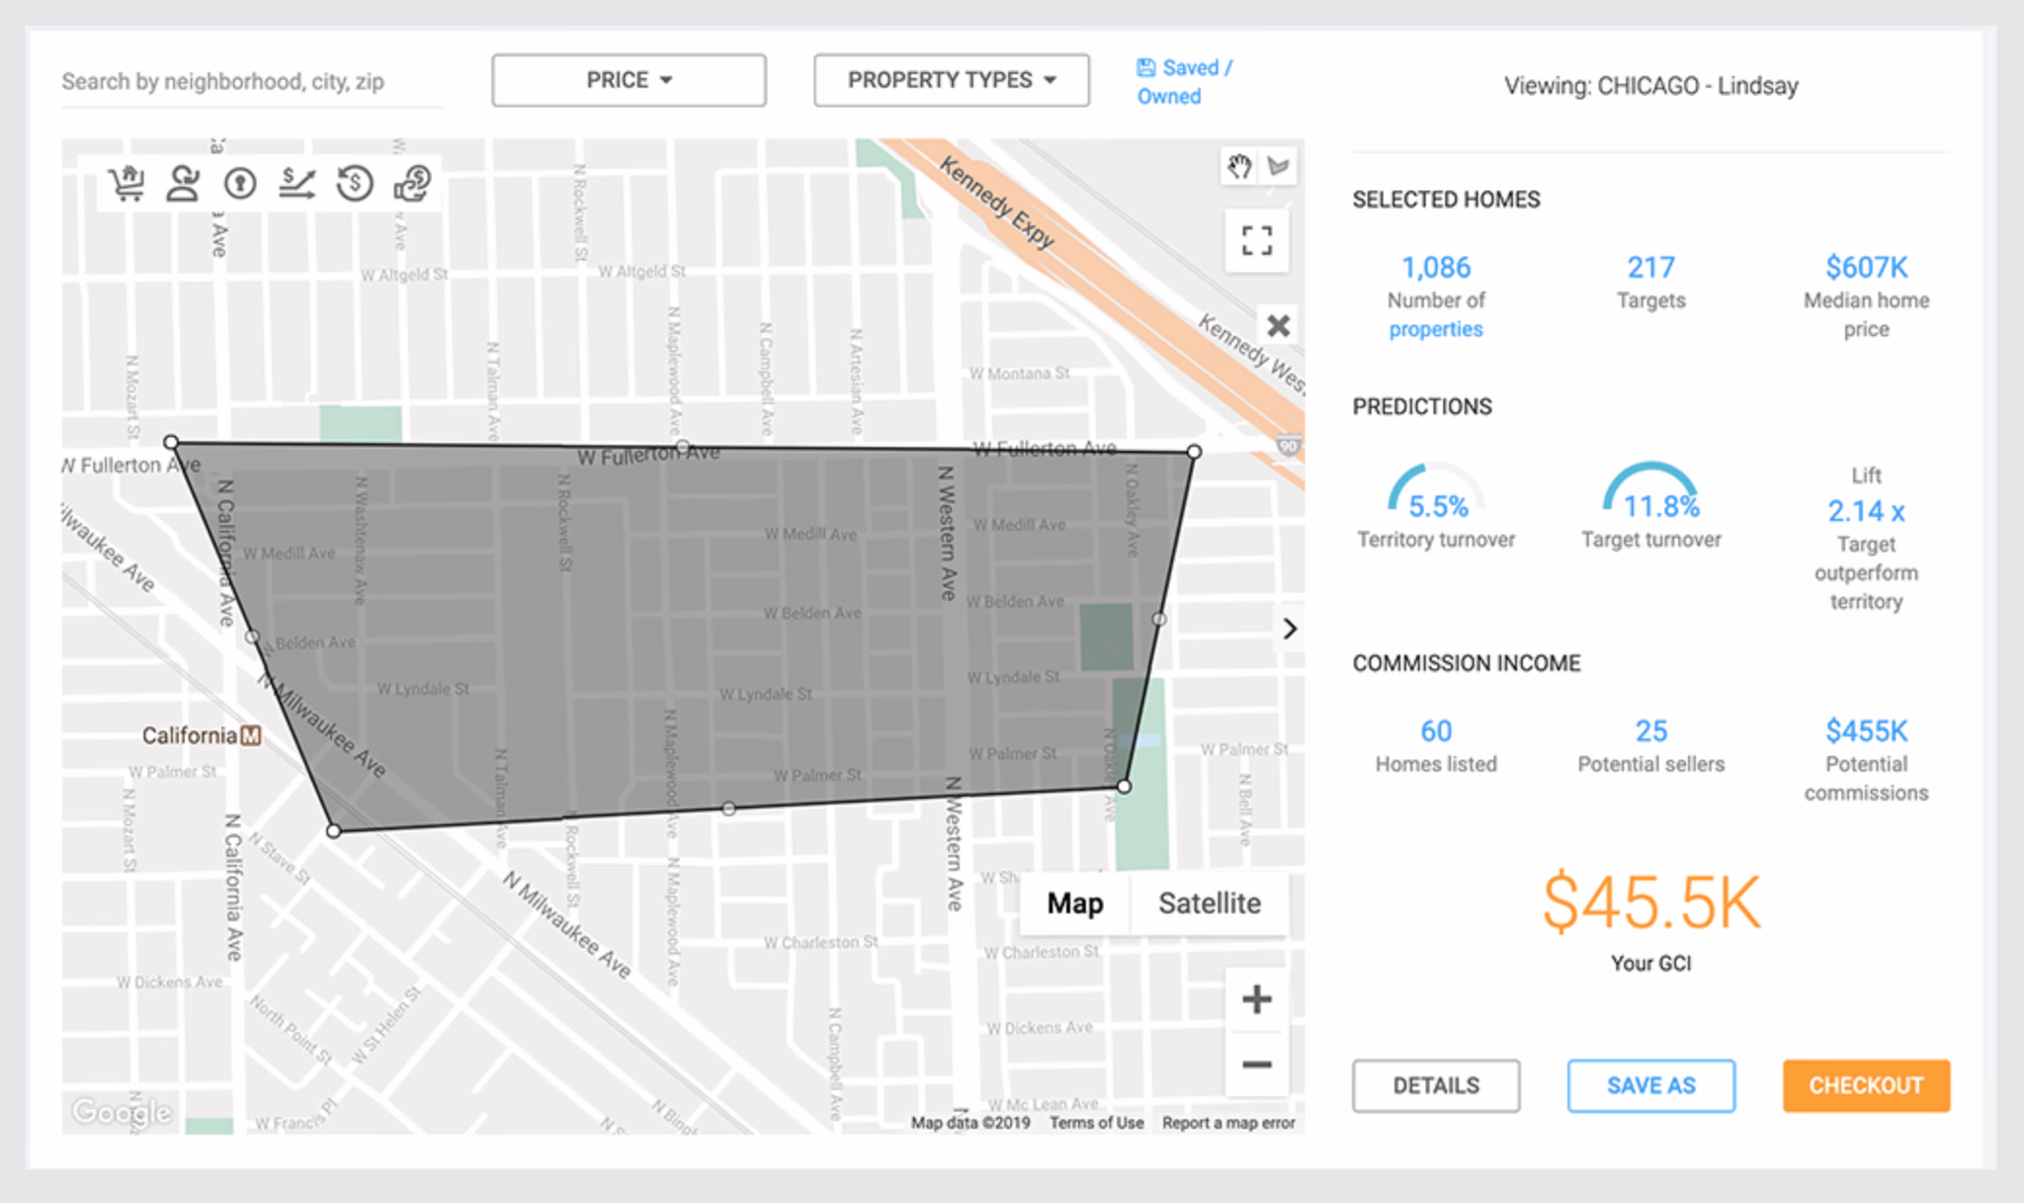Click the Map data ©2019 text

(970, 1123)
